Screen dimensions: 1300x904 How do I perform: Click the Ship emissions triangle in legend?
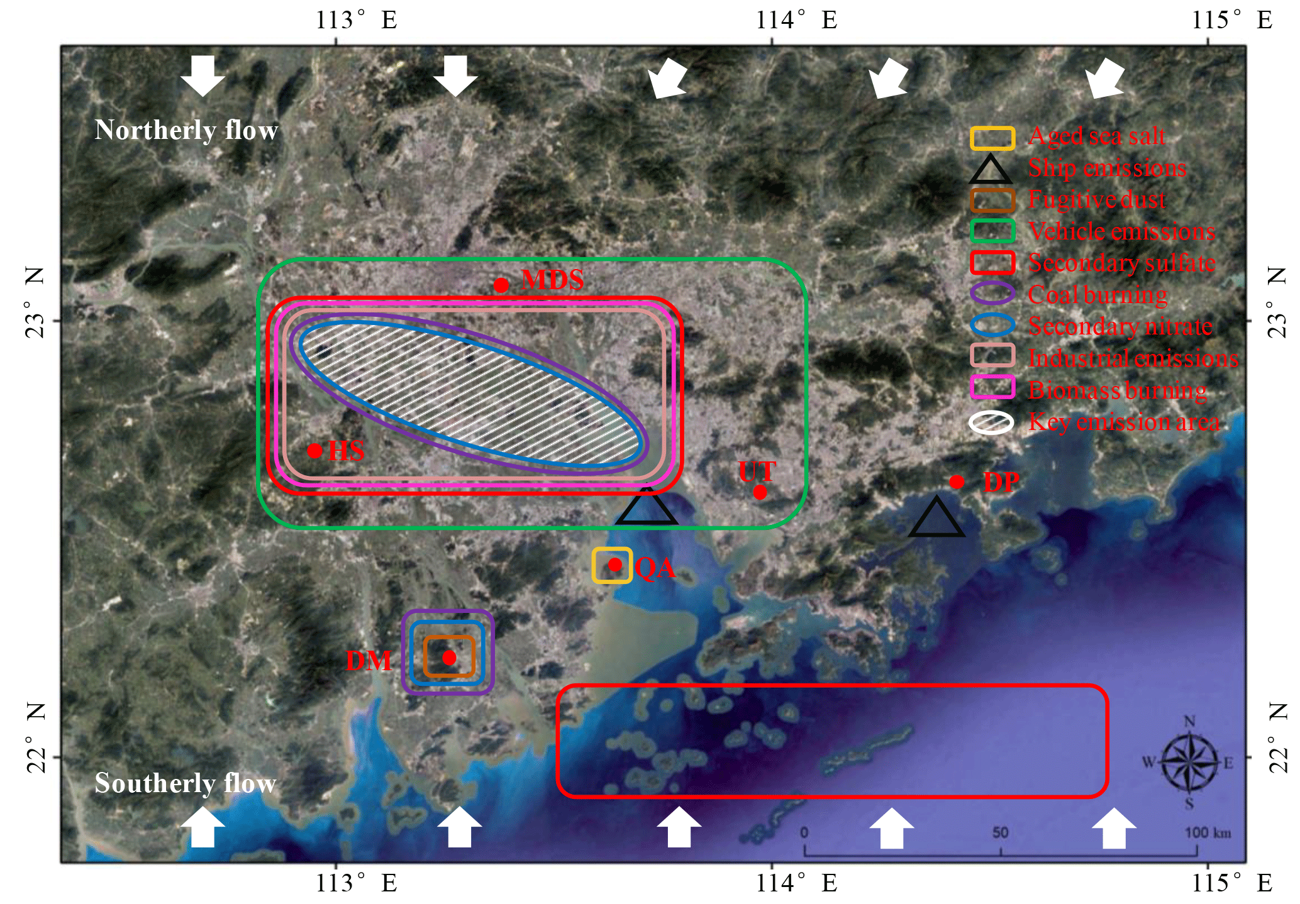[x=990, y=170]
